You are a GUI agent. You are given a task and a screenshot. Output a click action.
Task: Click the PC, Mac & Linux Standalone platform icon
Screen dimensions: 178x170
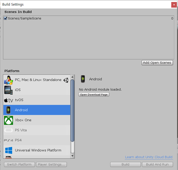coord(8,80)
